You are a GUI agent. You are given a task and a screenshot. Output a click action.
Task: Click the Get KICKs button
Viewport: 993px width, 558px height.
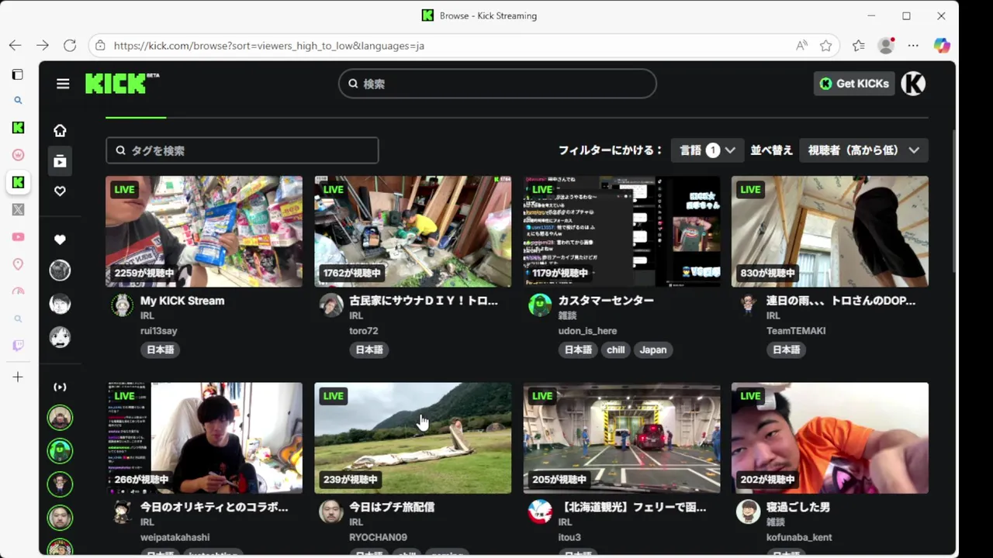tap(854, 84)
